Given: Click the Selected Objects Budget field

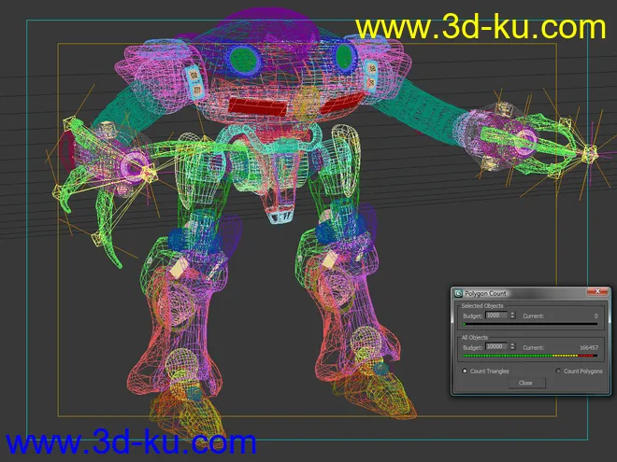Looking at the screenshot, I should pos(495,315).
